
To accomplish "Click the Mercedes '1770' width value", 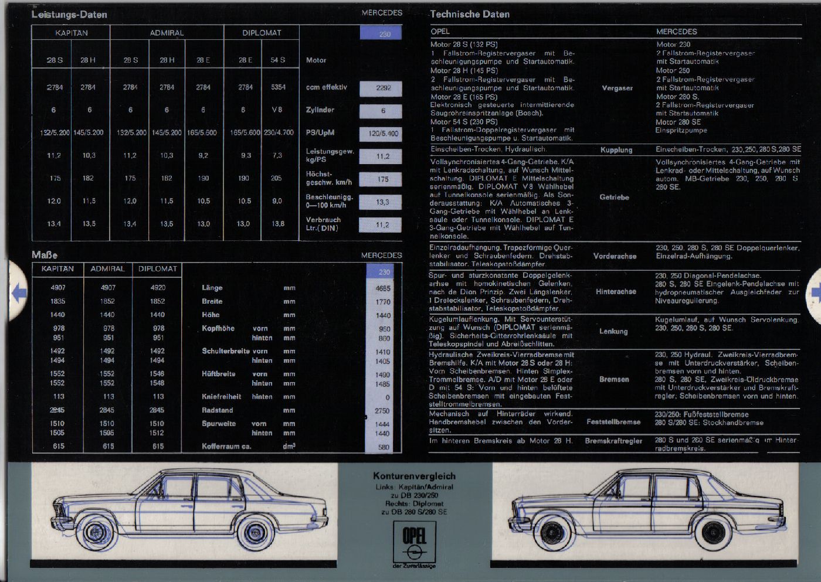I will [x=383, y=302].
